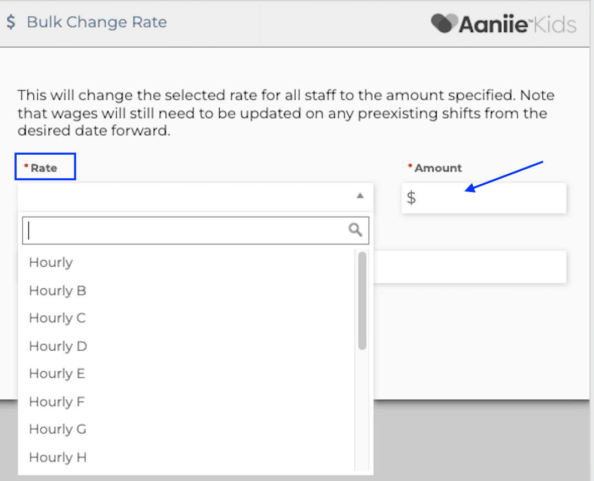Click the Aaniie Kids heart logo
Image resolution: width=594 pixels, height=481 pixels.
[x=444, y=23]
